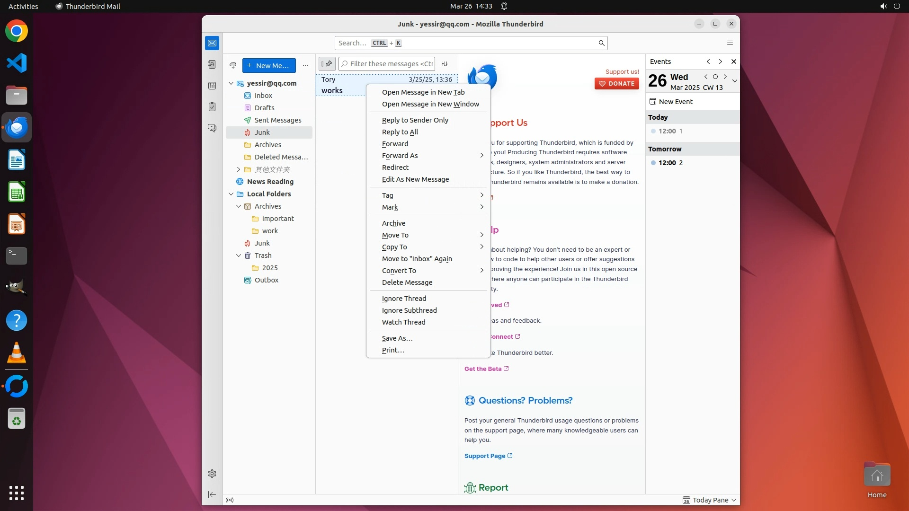Open the Tasks space icon

pyautogui.click(x=212, y=107)
